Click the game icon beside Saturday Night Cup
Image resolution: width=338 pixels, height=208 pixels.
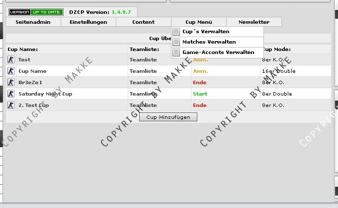click(11, 94)
